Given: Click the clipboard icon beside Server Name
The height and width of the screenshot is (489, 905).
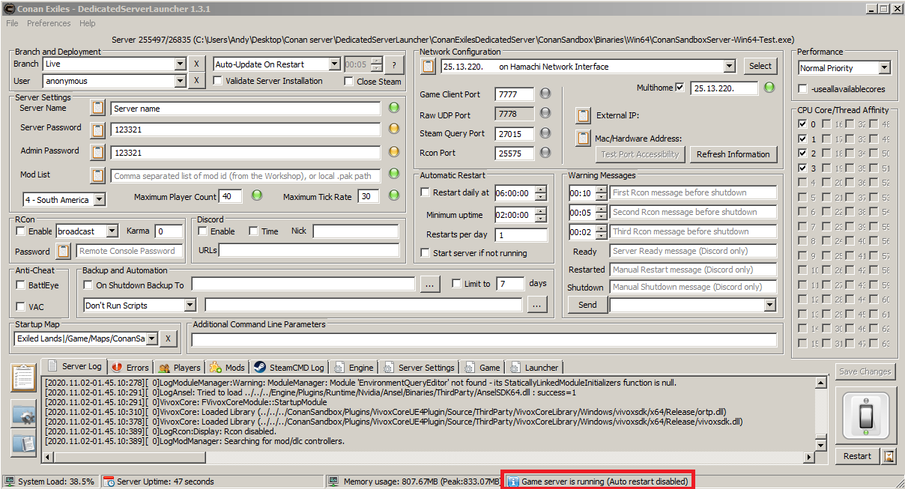Looking at the screenshot, I should (98, 108).
